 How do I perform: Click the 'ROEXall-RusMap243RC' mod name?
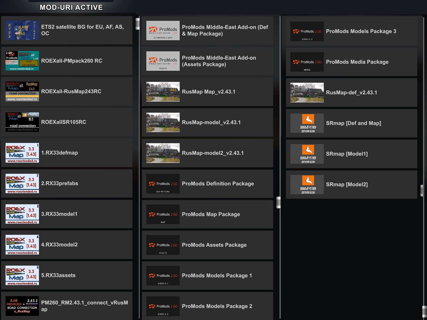71,91
